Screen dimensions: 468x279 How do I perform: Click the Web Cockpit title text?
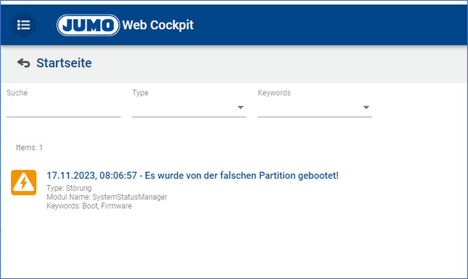[x=158, y=25]
